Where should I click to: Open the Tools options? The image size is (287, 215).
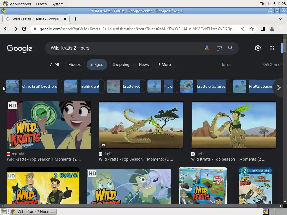[x=226, y=65]
